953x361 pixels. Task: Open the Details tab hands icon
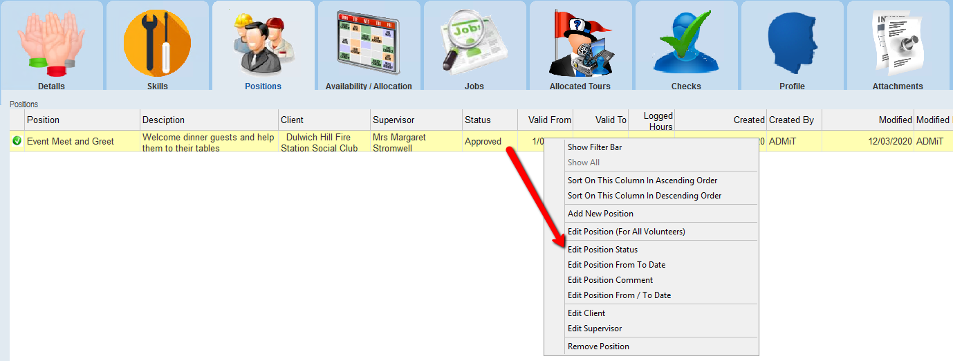point(51,43)
